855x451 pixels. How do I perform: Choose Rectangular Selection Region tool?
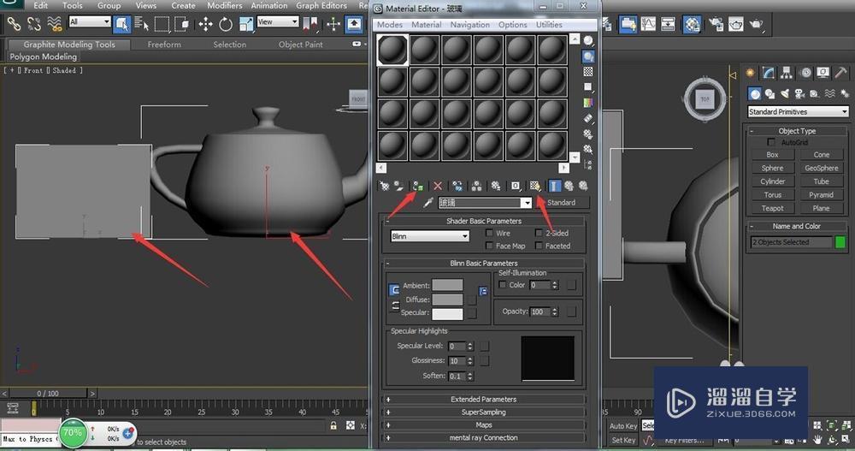162,24
